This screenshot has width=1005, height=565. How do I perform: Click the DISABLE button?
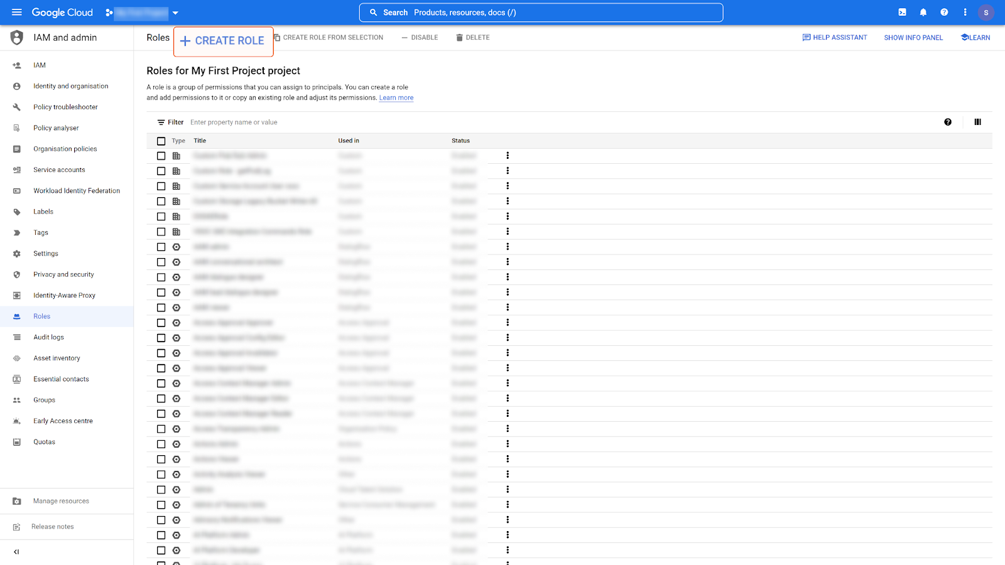coord(420,38)
